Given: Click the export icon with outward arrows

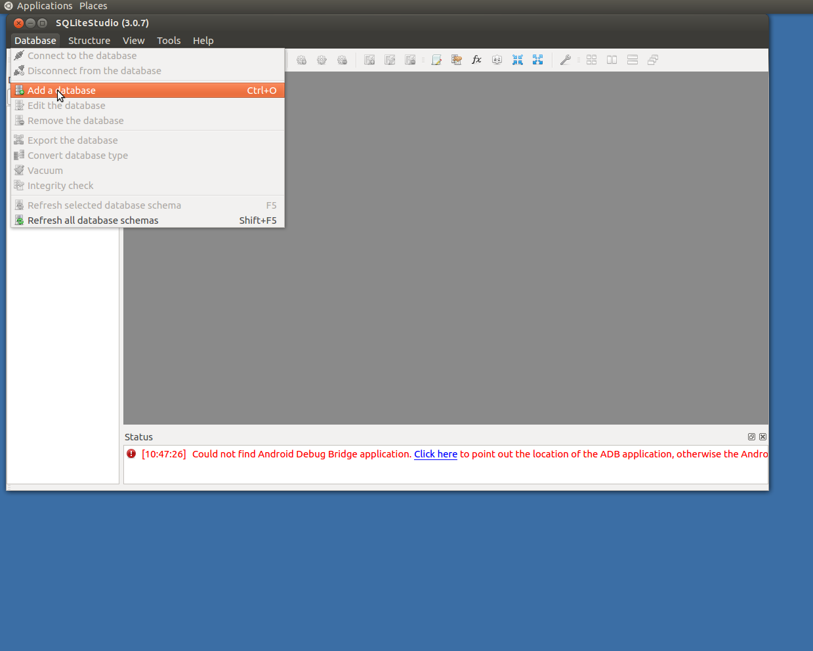Looking at the screenshot, I should point(538,60).
